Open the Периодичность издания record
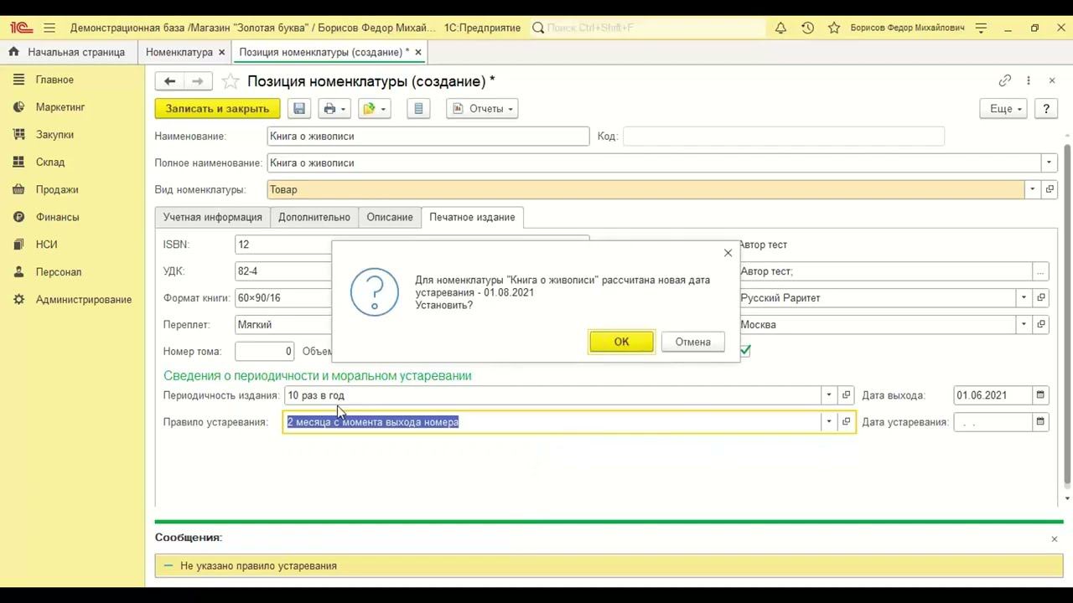The width and height of the screenshot is (1073, 603). click(846, 395)
